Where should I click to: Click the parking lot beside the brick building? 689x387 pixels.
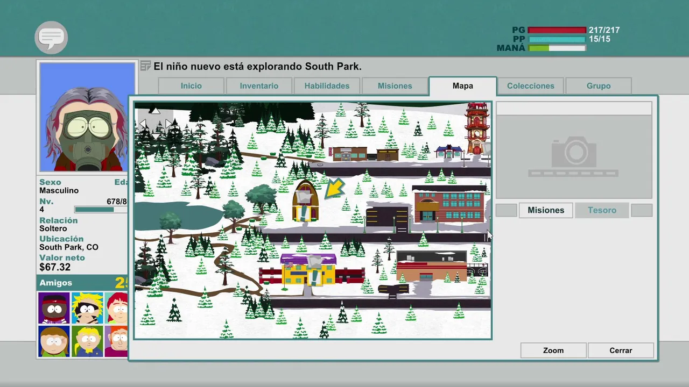pyautogui.click(x=387, y=218)
